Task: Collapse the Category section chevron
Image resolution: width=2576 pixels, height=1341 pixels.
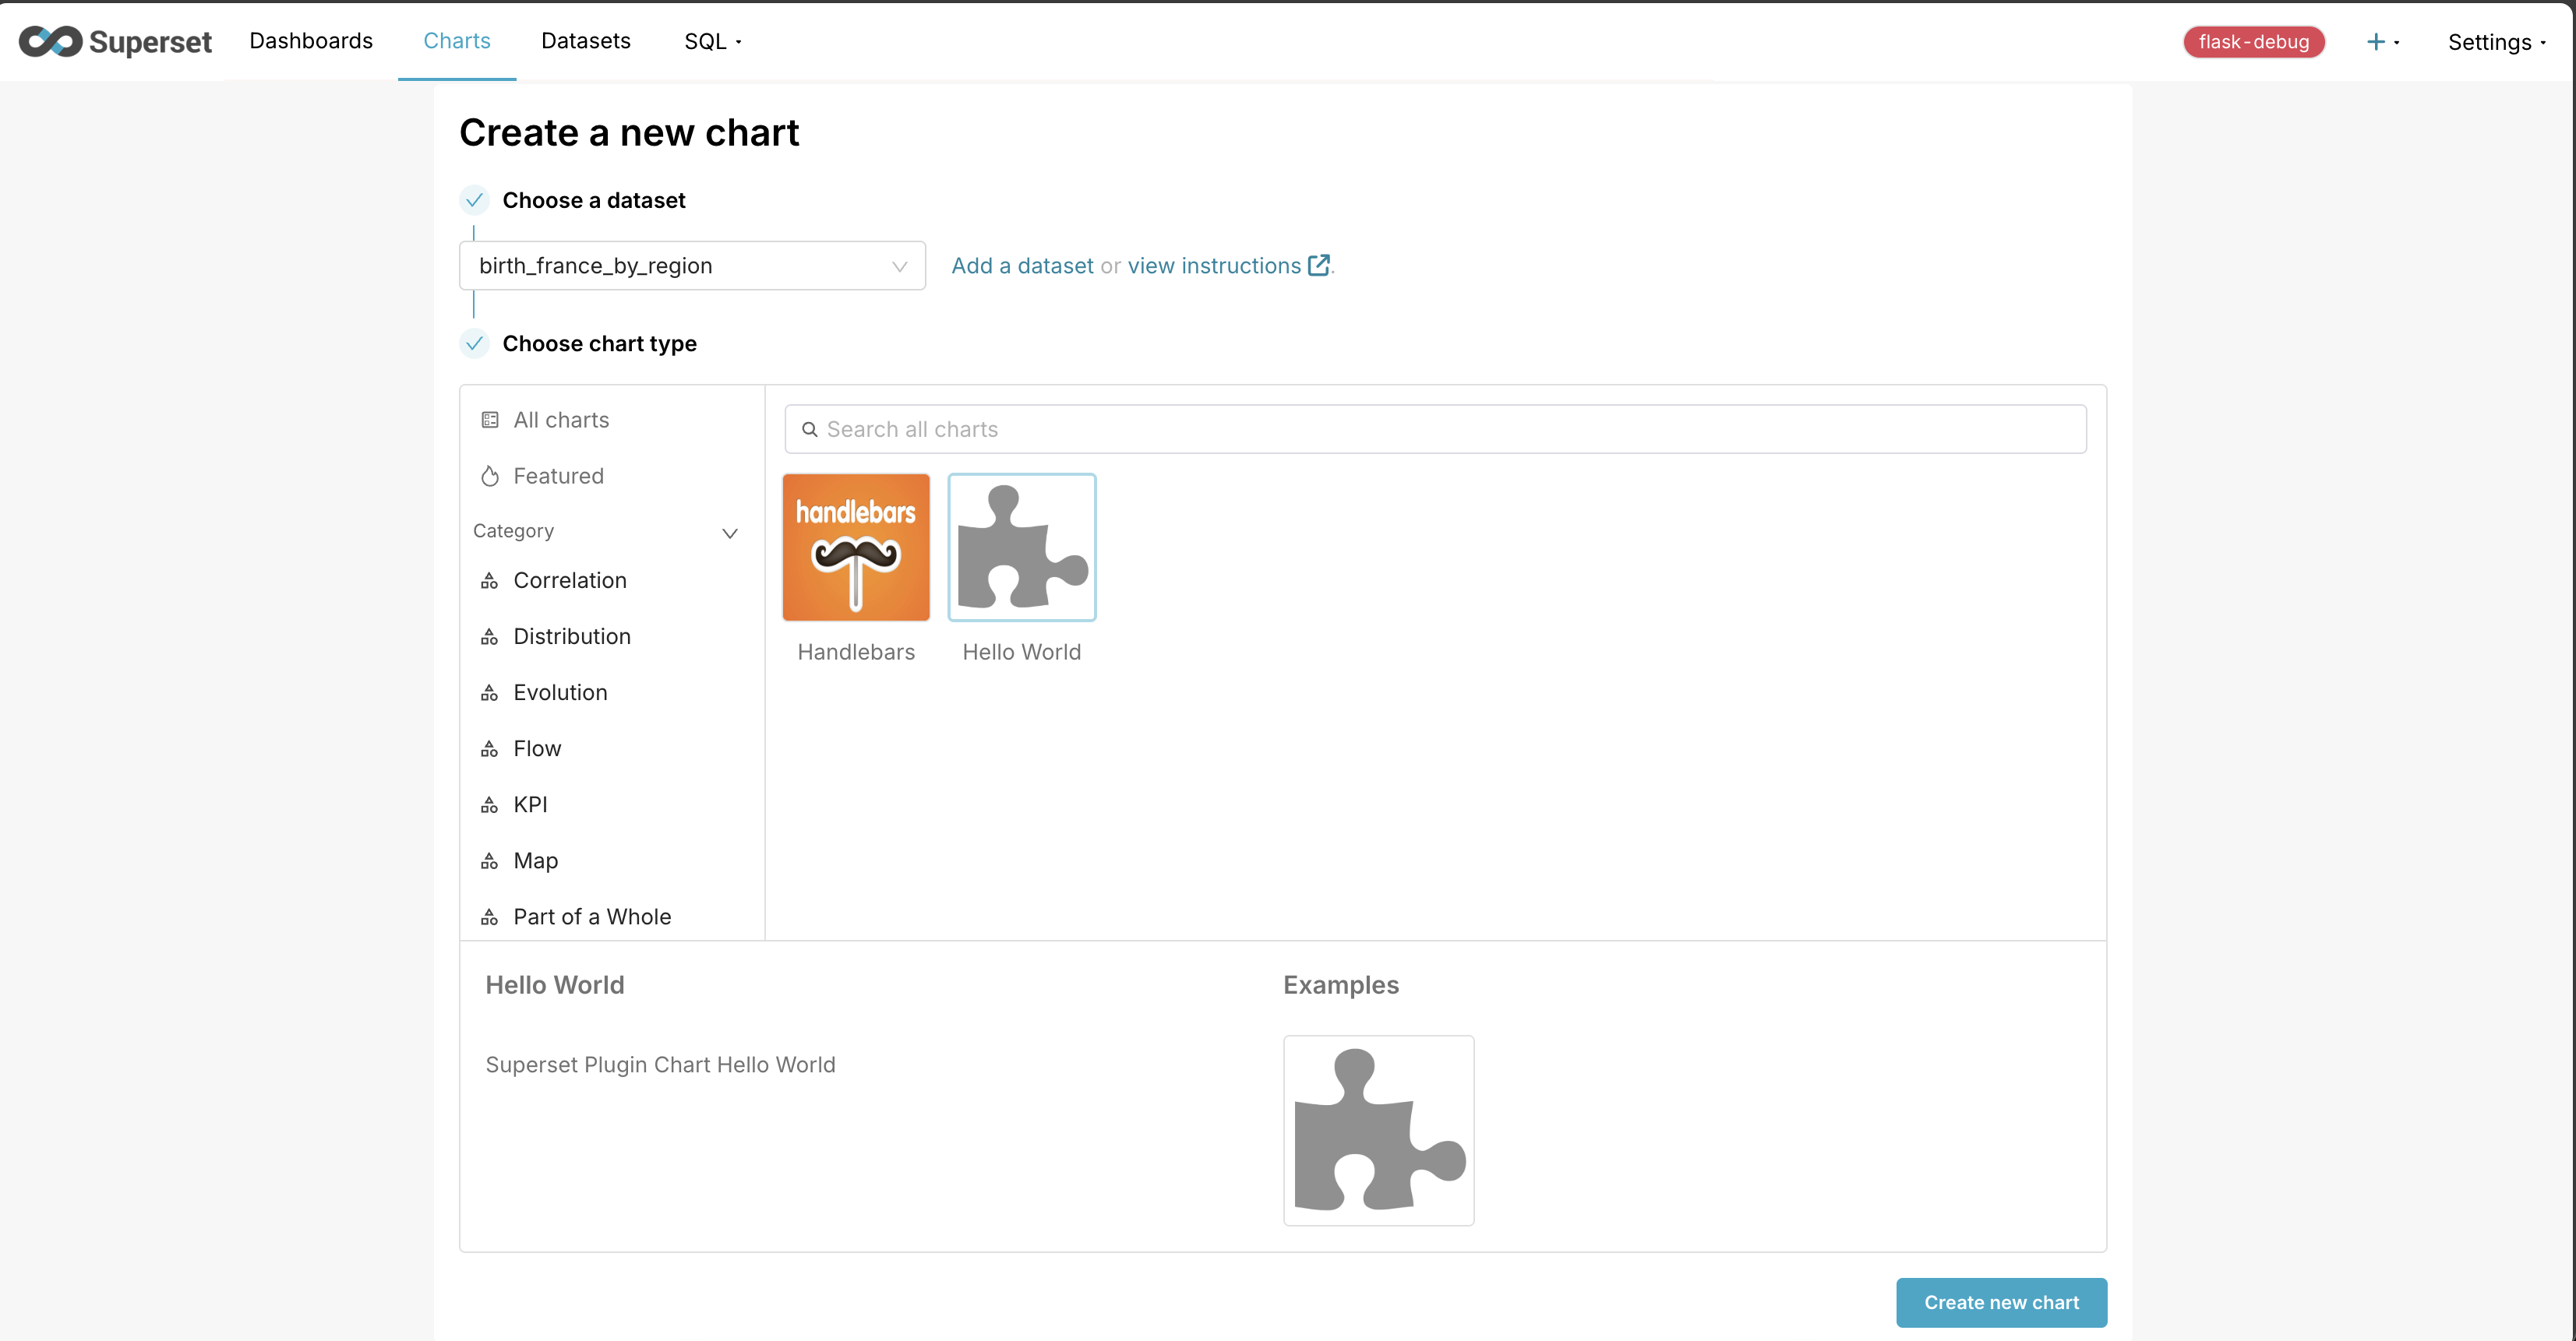Action: tap(730, 533)
